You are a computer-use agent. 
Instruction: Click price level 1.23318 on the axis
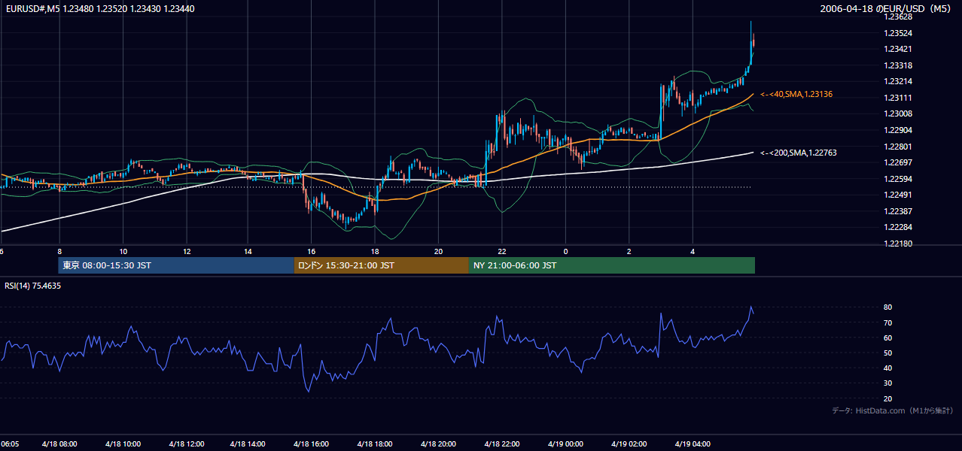pyautogui.click(x=899, y=65)
